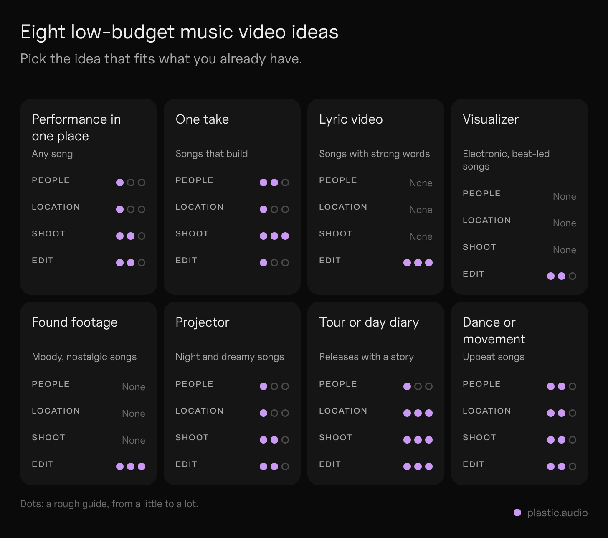Click the "Songs that build" description
The width and height of the screenshot is (608, 538).
click(x=211, y=154)
